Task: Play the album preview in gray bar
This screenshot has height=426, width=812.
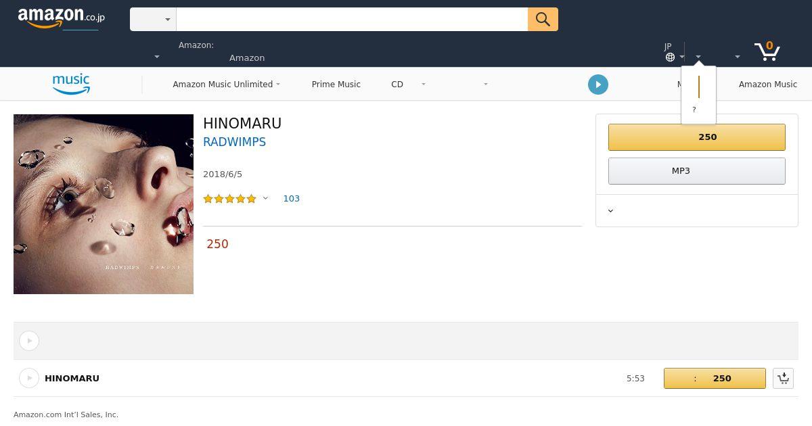Action: 29,341
